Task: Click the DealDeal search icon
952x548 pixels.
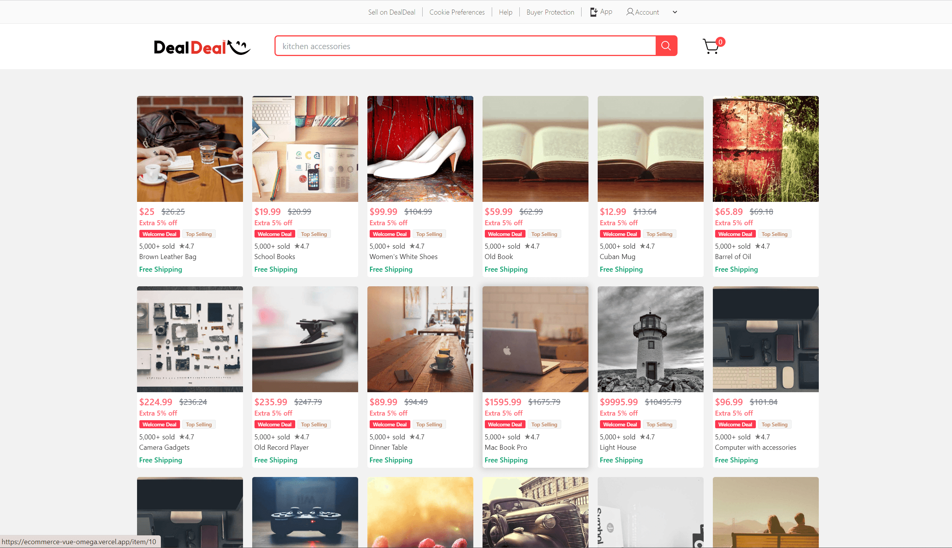Action: click(x=666, y=45)
